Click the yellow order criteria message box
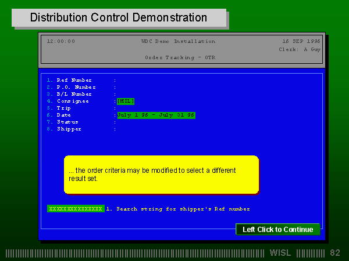 [x=161, y=175]
